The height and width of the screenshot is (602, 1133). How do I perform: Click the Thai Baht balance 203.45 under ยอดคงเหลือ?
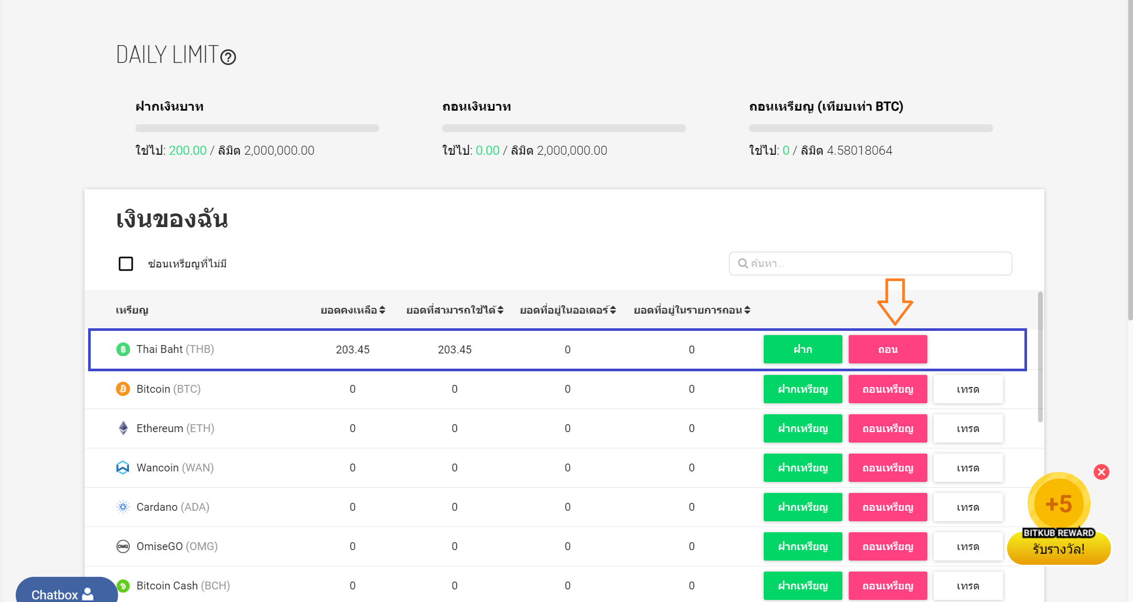coord(352,350)
